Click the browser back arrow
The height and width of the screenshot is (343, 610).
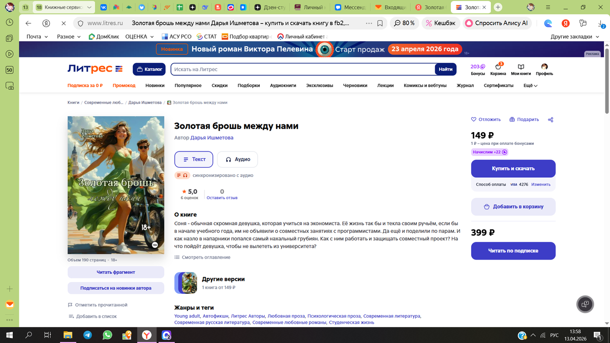pyautogui.click(x=28, y=23)
